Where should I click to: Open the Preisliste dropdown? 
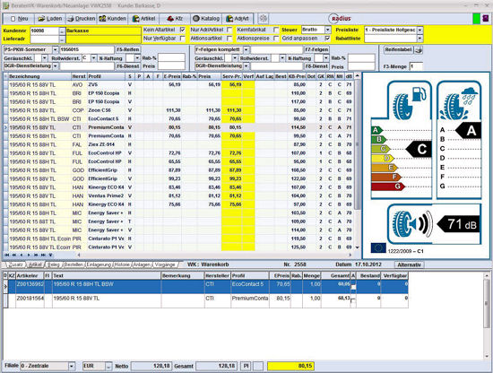(420, 30)
